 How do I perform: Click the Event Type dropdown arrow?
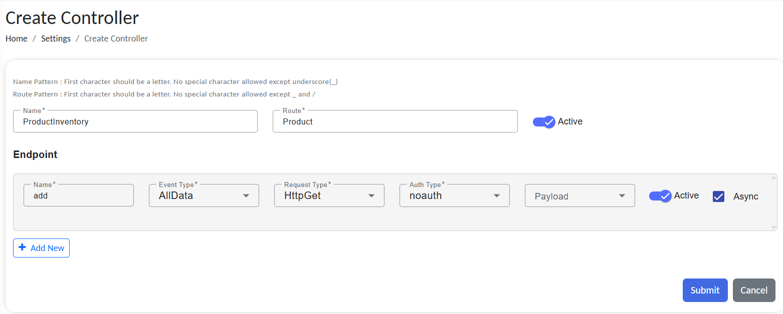coord(246,195)
